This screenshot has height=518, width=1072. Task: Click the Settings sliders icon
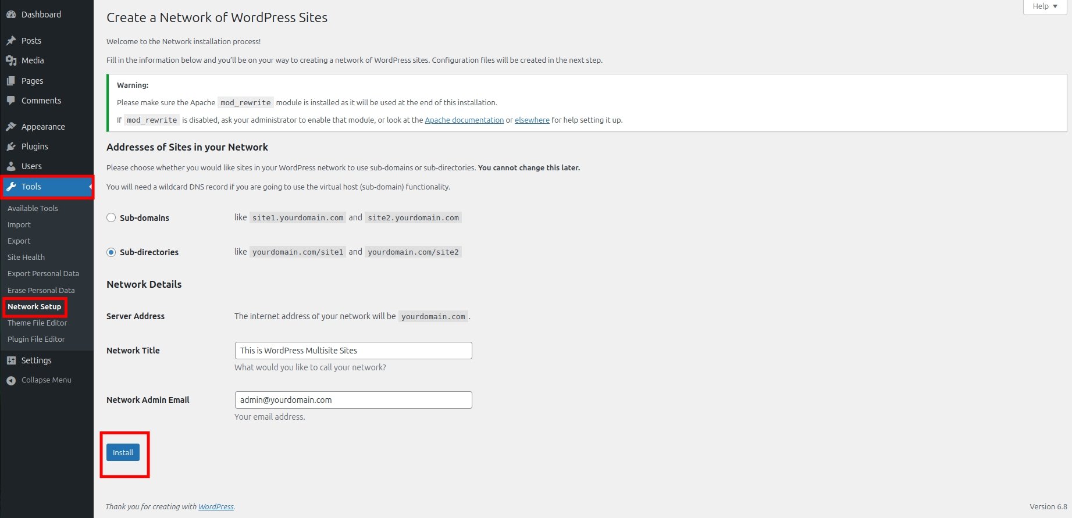point(11,360)
